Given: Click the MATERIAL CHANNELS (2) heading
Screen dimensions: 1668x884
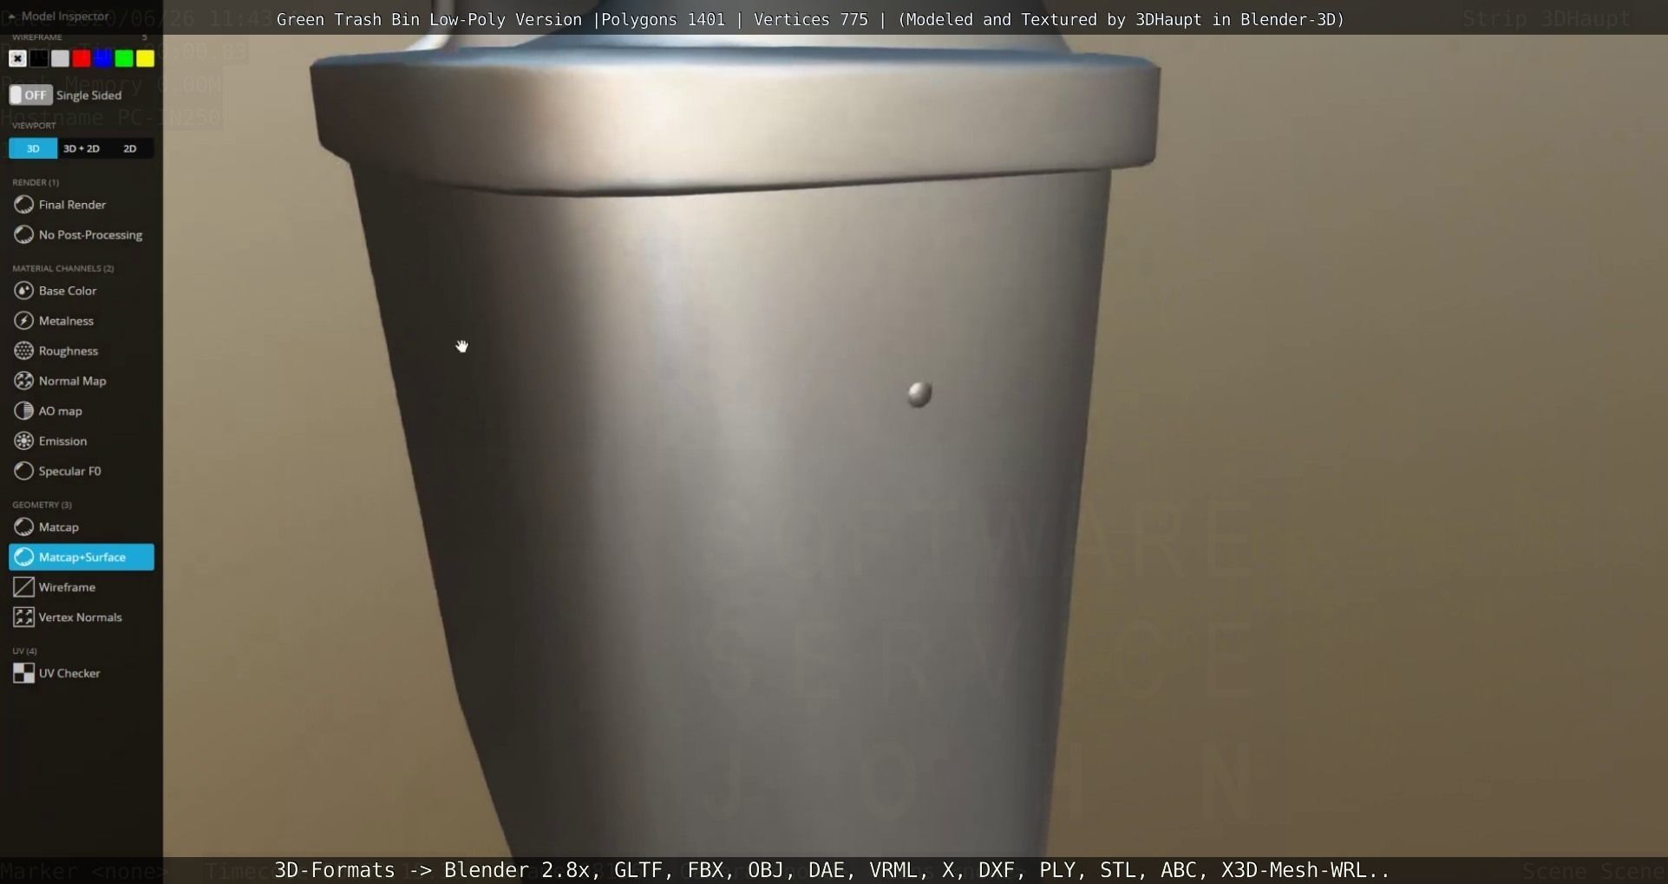Looking at the screenshot, I should [63, 268].
